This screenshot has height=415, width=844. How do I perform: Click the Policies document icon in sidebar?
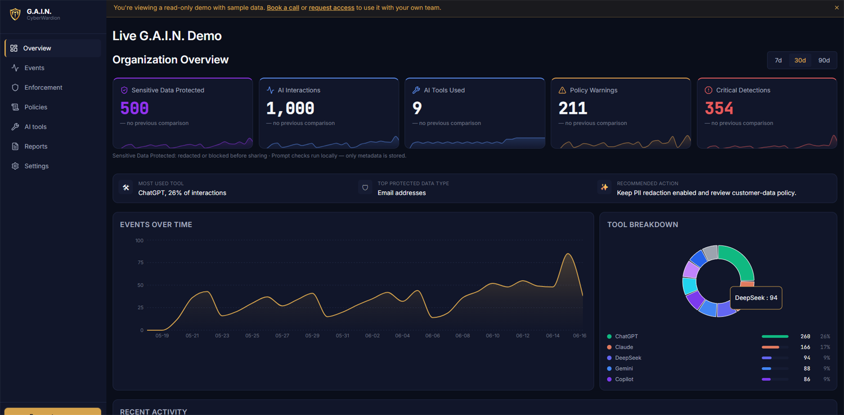(15, 107)
